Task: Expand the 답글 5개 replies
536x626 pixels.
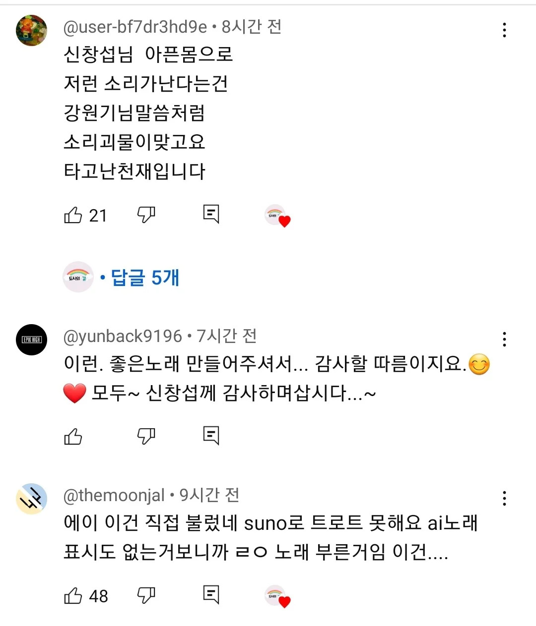Action: (x=144, y=278)
